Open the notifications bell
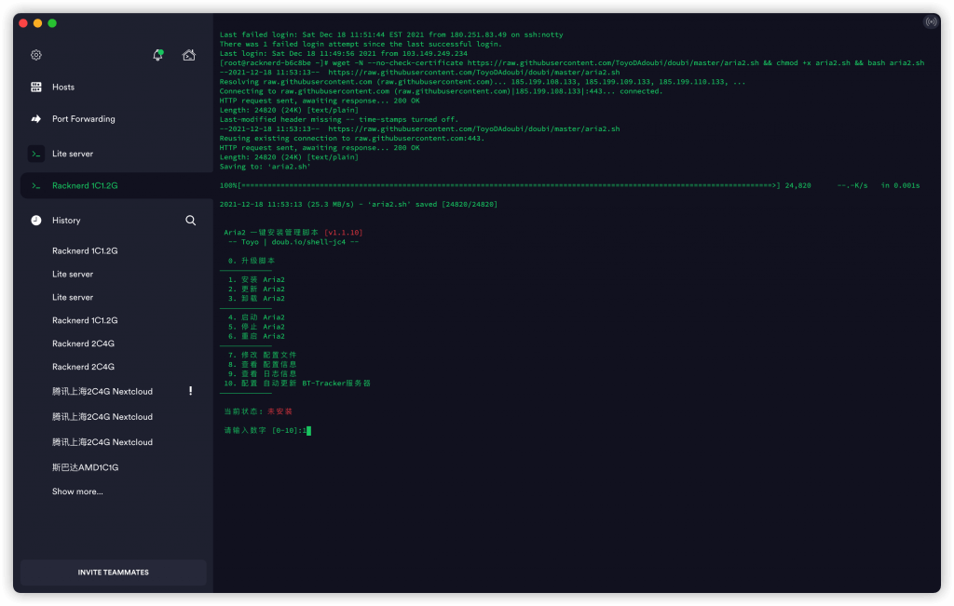This screenshot has height=606, width=954. coord(157,55)
